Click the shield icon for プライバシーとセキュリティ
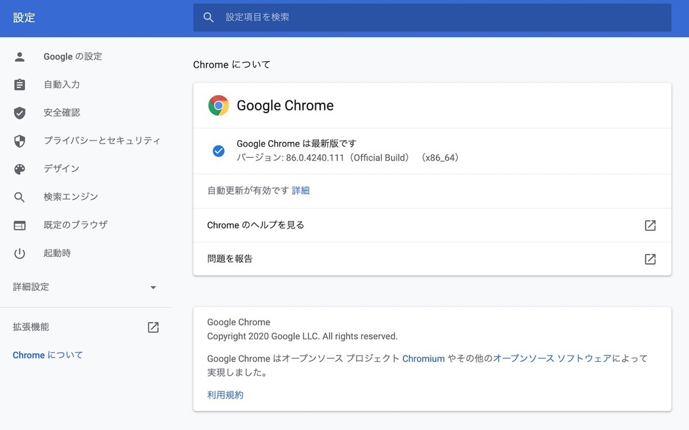 20,141
